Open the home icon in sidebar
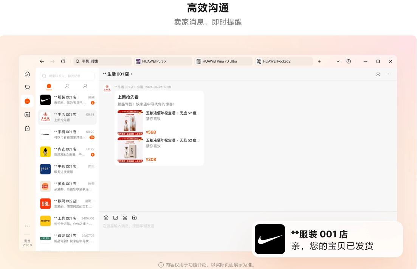This screenshot has width=417, height=269. 27,74
